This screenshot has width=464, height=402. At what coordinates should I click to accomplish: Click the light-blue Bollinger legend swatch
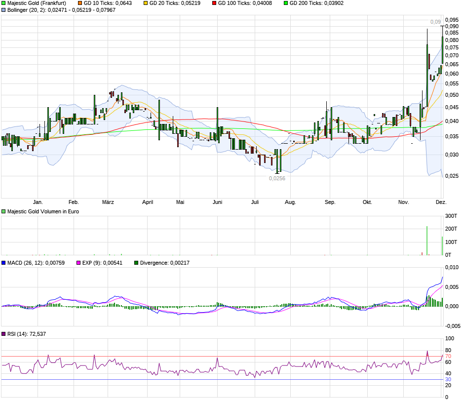[3, 10]
